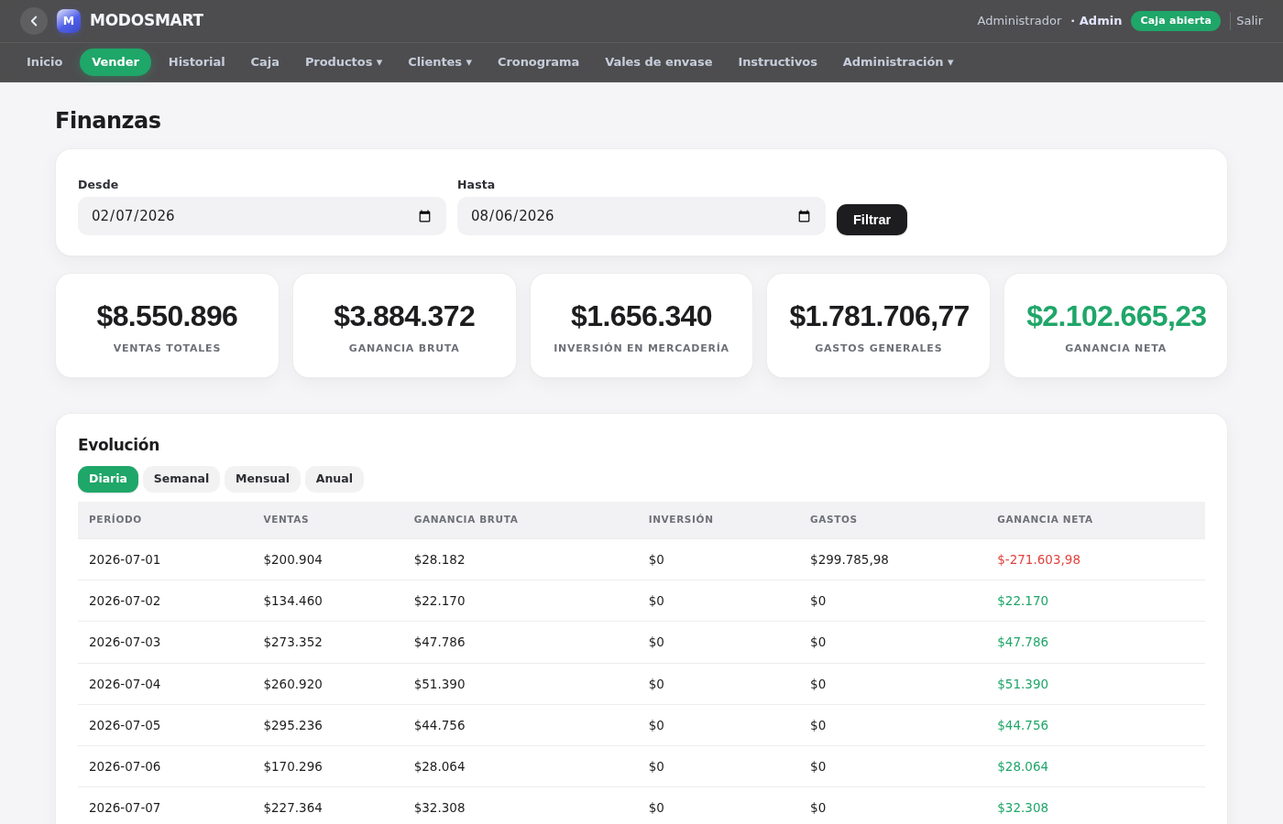Click the Evolución section heading
1283x824 pixels.
point(118,445)
